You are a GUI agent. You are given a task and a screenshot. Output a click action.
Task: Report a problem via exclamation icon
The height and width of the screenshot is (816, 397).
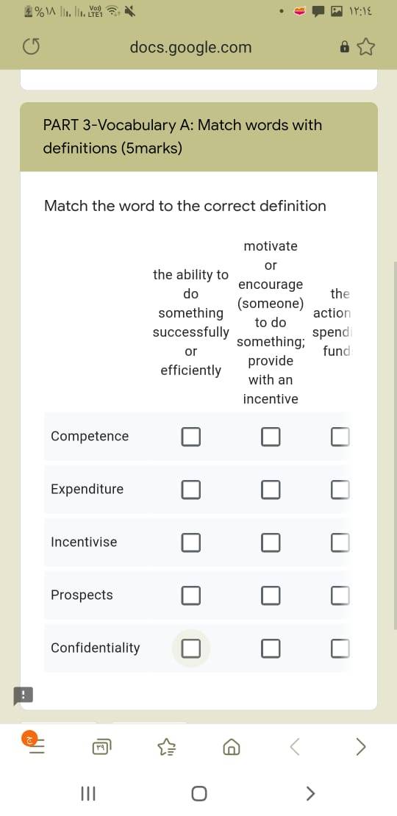(24, 695)
